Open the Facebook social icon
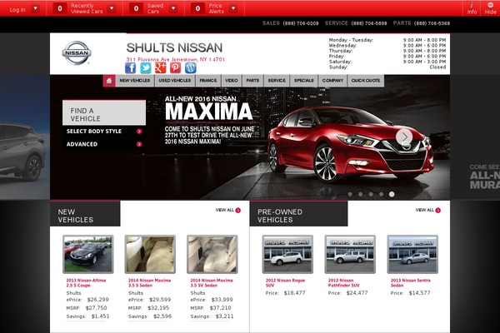Image resolution: width=500 pixels, height=333 pixels. (x=131, y=68)
